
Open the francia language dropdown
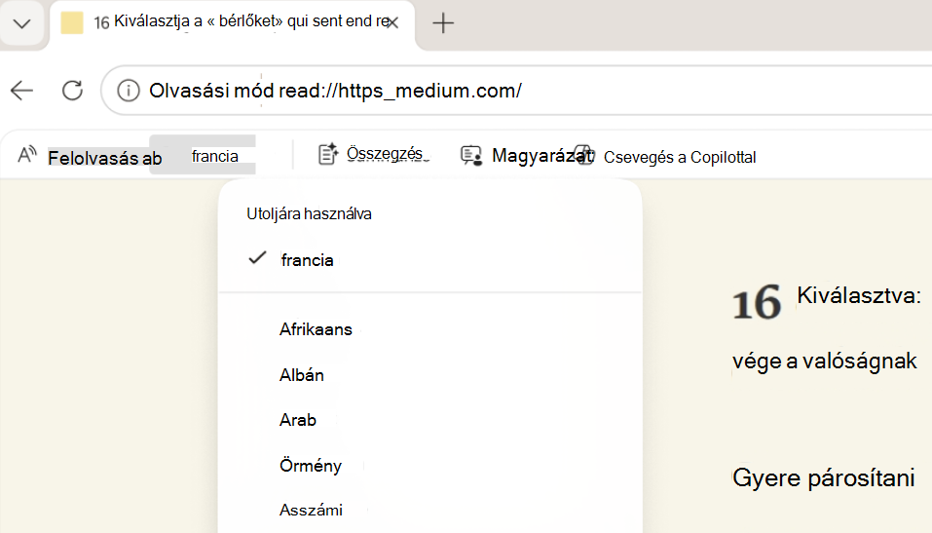(x=203, y=155)
